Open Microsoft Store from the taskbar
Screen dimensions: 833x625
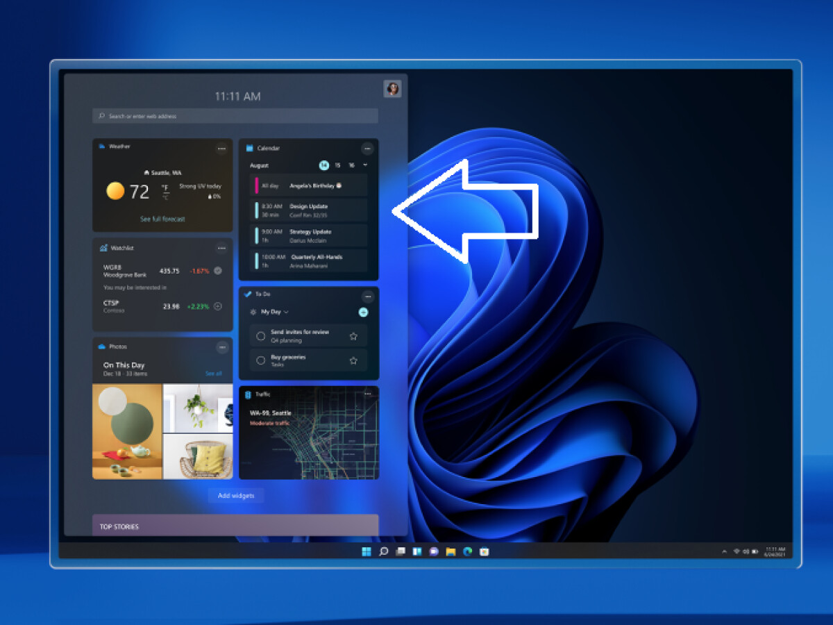(x=485, y=551)
